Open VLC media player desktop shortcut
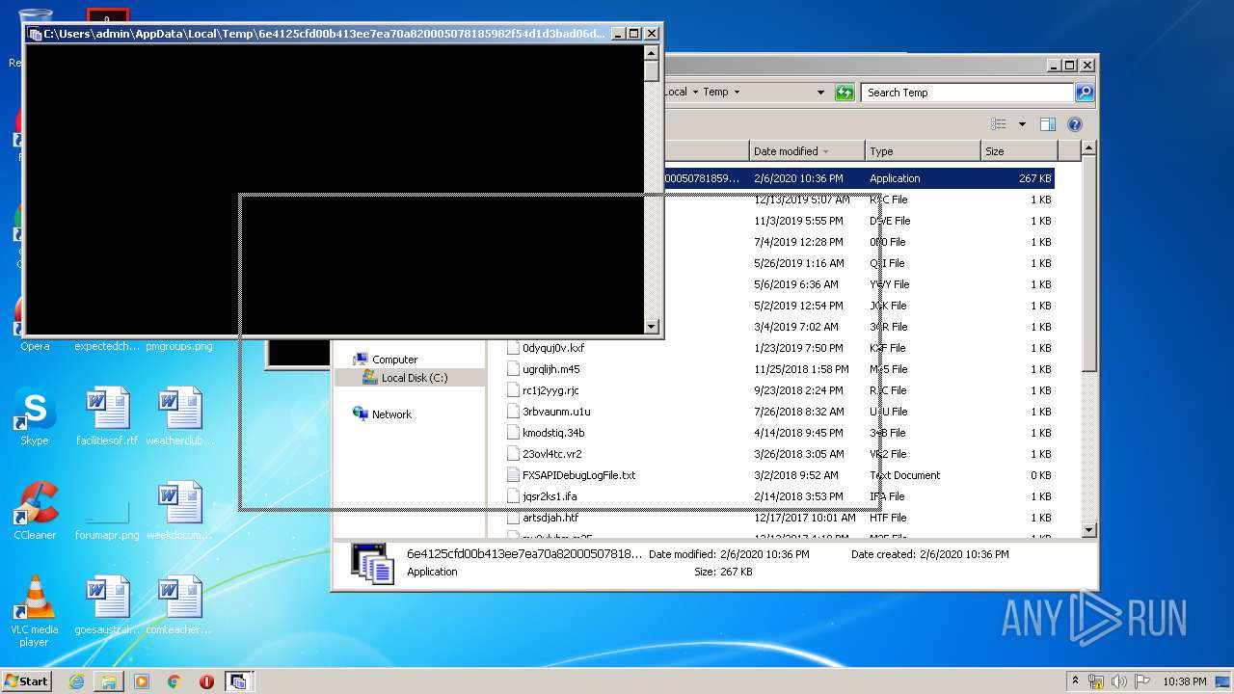The width and height of the screenshot is (1234, 694). click(x=35, y=610)
